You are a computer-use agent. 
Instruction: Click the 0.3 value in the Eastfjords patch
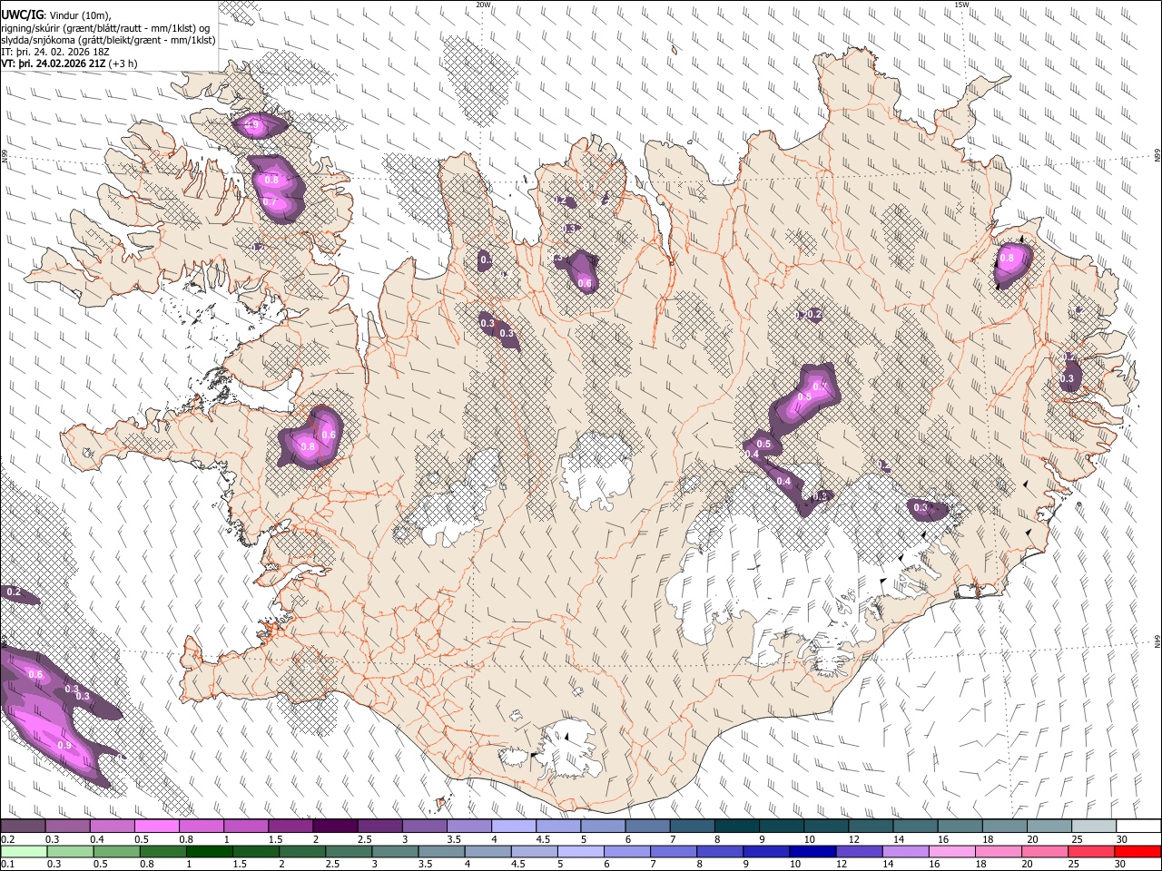(x=1067, y=379)
